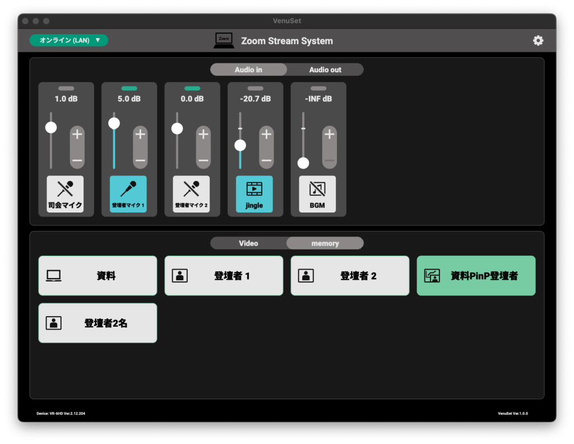The image size is (574, 444).
Task: Unmute the 司会マイク microphone icon
Action: [x=65, y=194]
